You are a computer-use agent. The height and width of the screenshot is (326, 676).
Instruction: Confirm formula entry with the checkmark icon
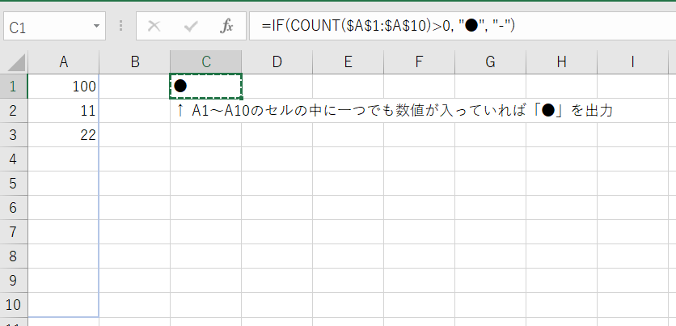[190, 27]
